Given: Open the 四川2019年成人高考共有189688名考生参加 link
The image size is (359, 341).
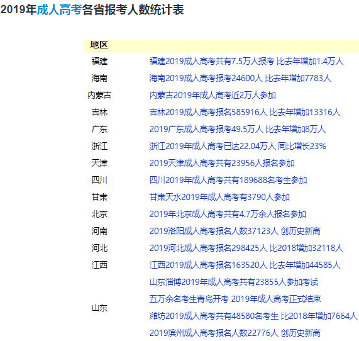Looking at the screenshot, I should tap(228, 180).
